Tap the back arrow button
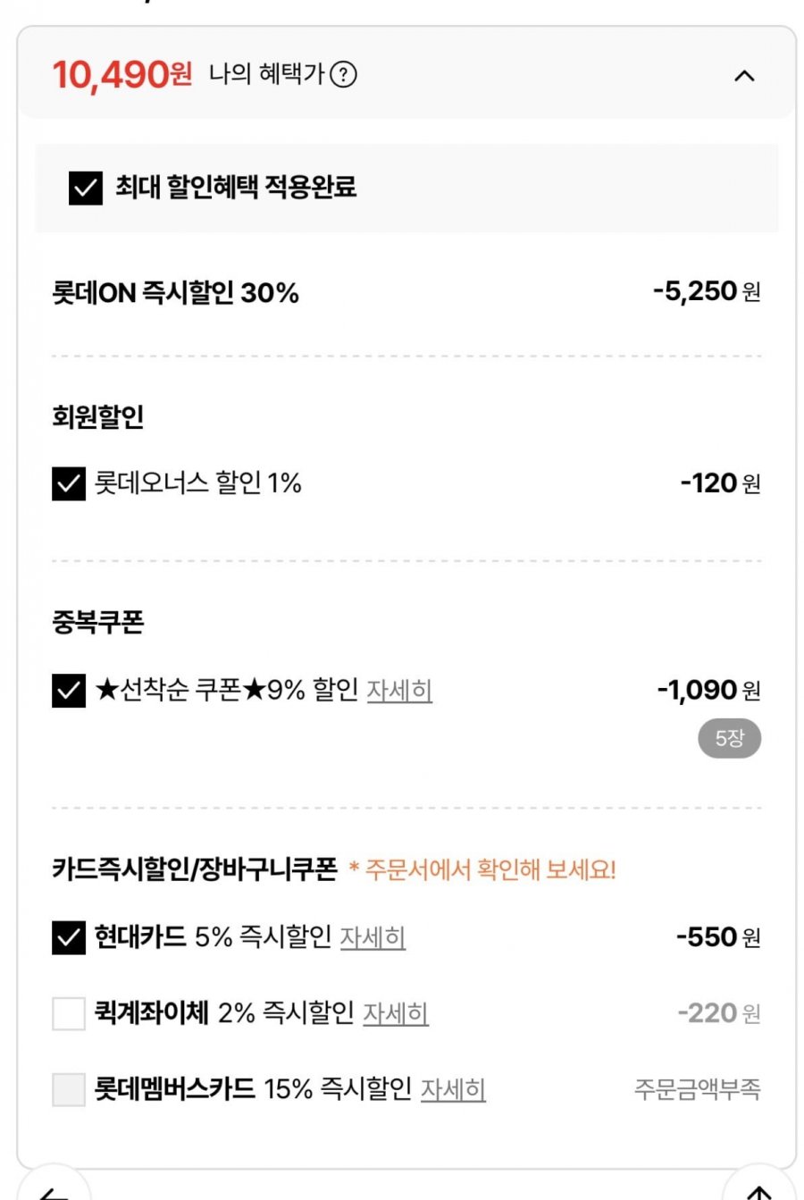This screenshot has height=1200, width=804. pos(54,1190)
